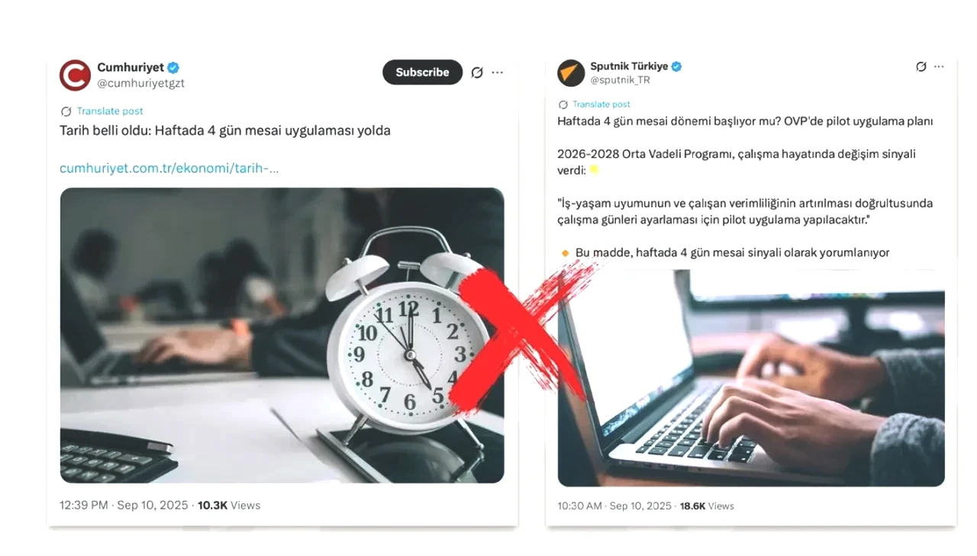The width and height of the screenshot is (977, 556).
Task: Translate the Sputnik Türkiye post
Action: pos(601,104)
